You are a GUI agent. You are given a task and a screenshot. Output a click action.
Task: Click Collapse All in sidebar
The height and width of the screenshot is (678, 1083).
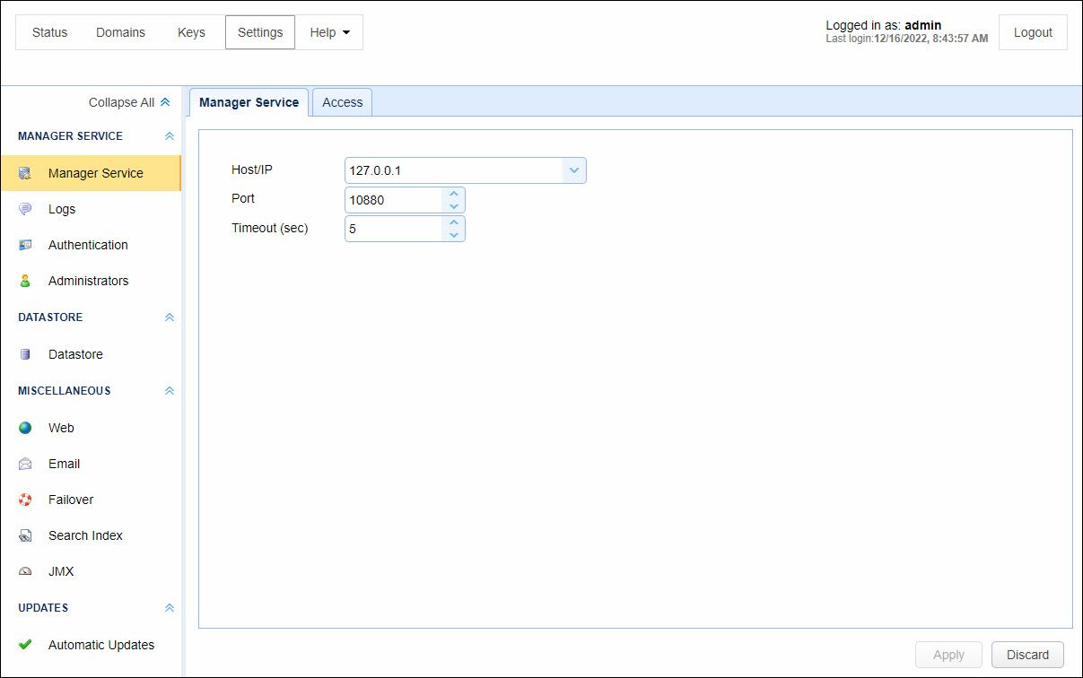coord(129,102)
